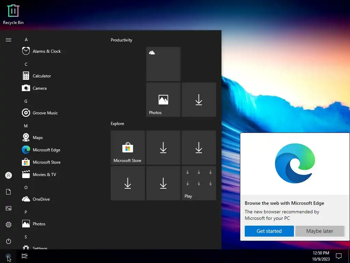Click the Explore group heading
Screen dimensions: 350x263
click(118, 123)
